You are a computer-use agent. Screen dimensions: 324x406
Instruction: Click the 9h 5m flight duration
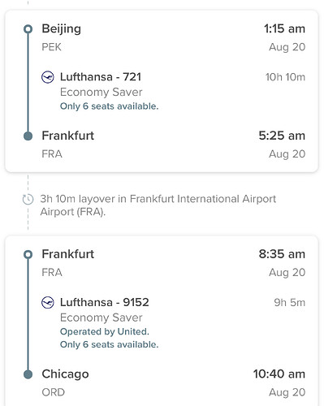290,302
